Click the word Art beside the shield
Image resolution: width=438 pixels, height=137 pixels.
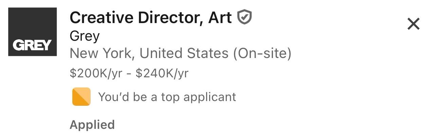click(x=220, y=18)
